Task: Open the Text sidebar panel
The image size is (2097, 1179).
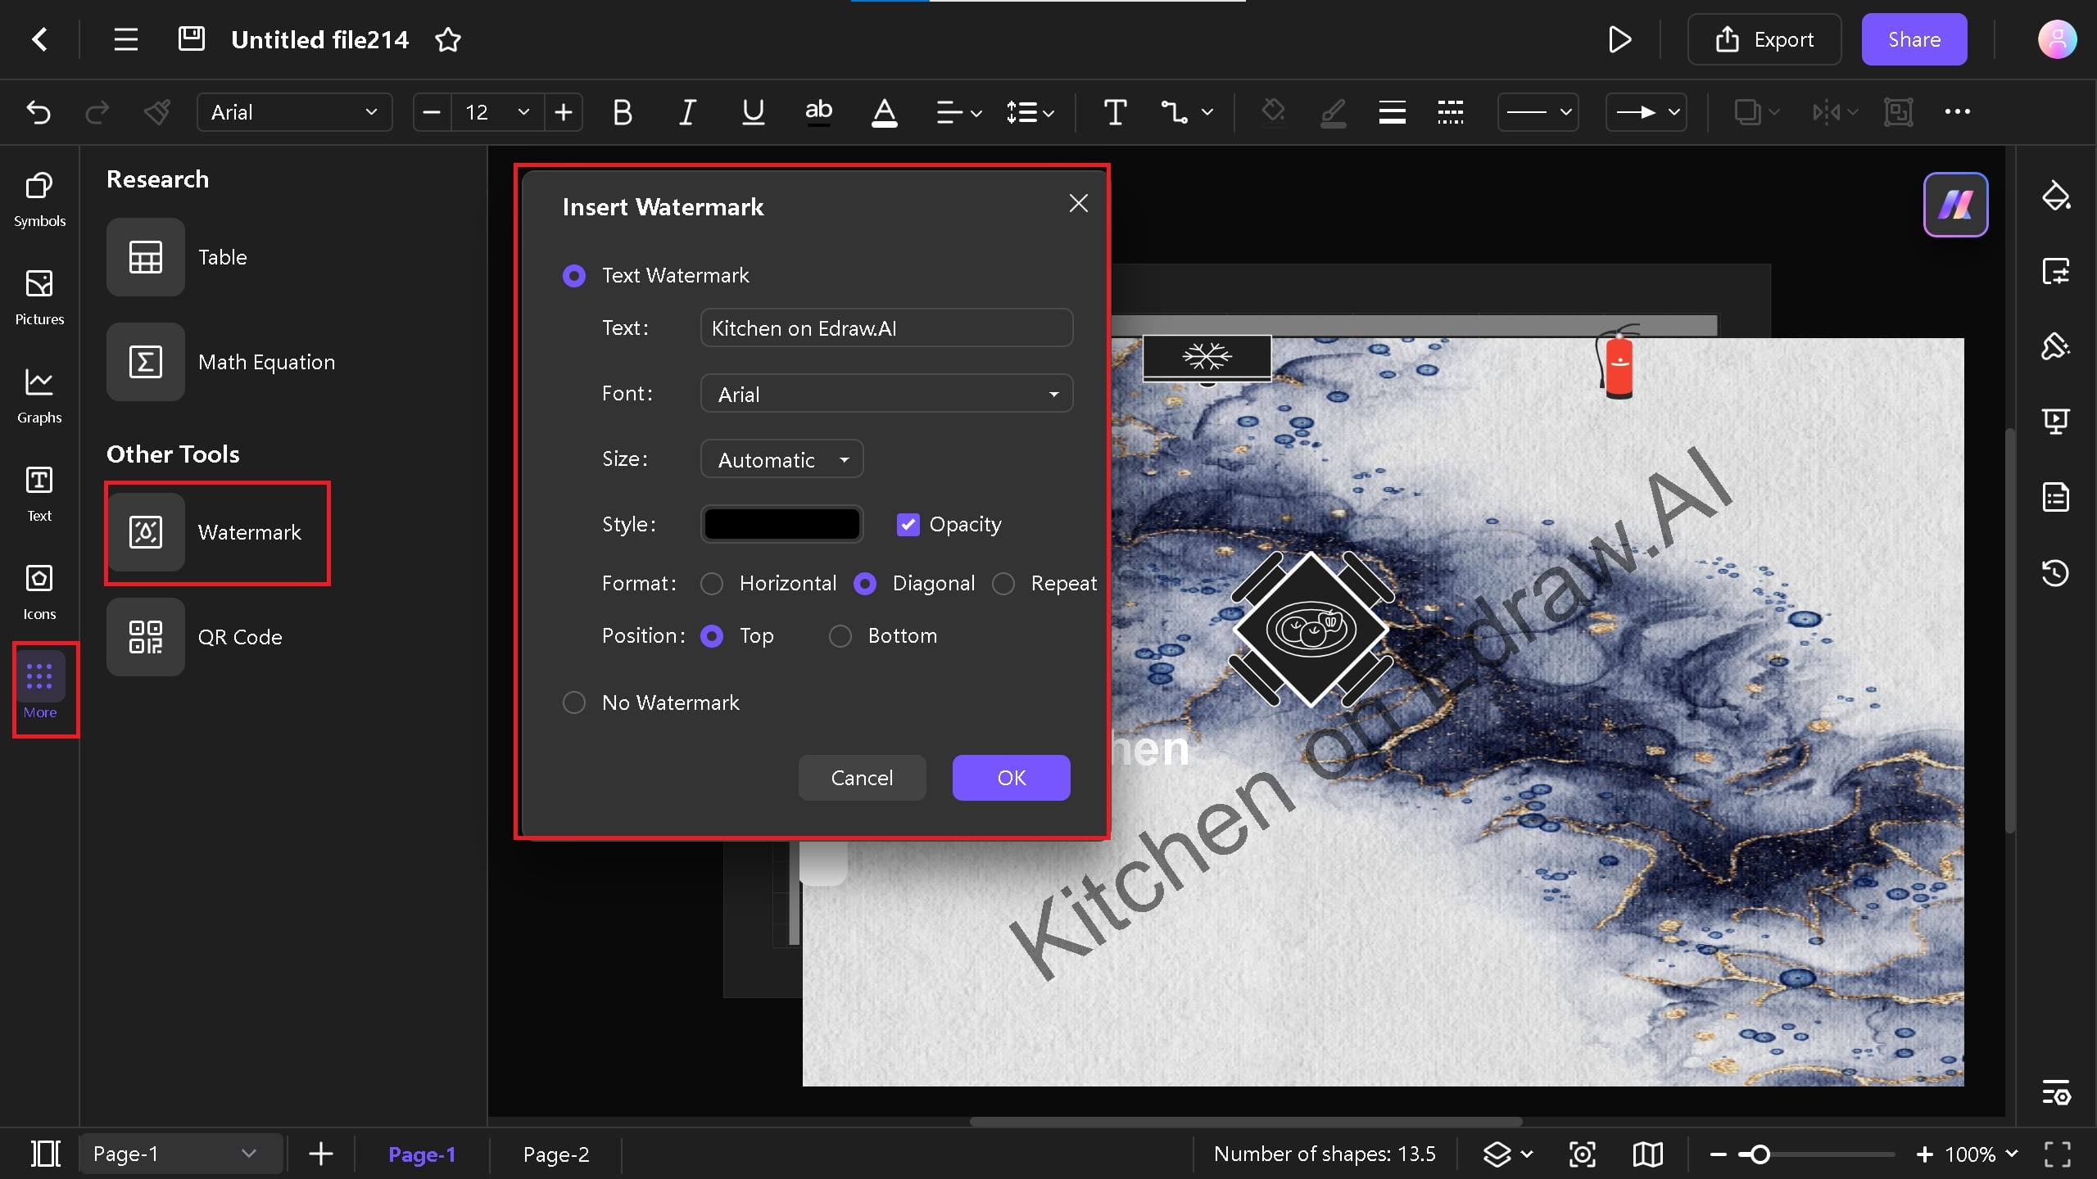Action: (x=39, y=495)
